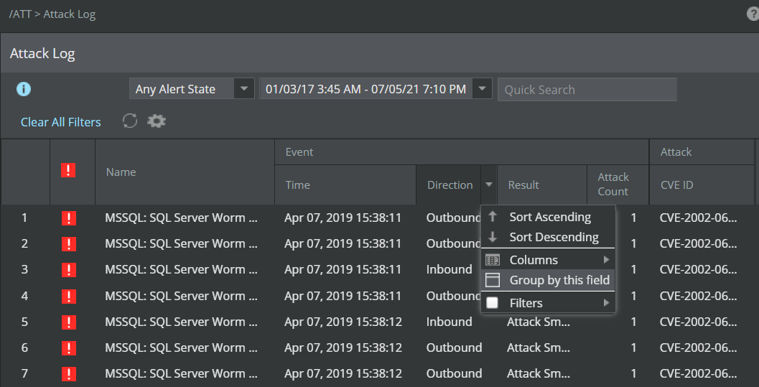Click row 6 time Apr 07, 2019 15:38:12
The height and width of the screenshot is (387, 759).
343,348
